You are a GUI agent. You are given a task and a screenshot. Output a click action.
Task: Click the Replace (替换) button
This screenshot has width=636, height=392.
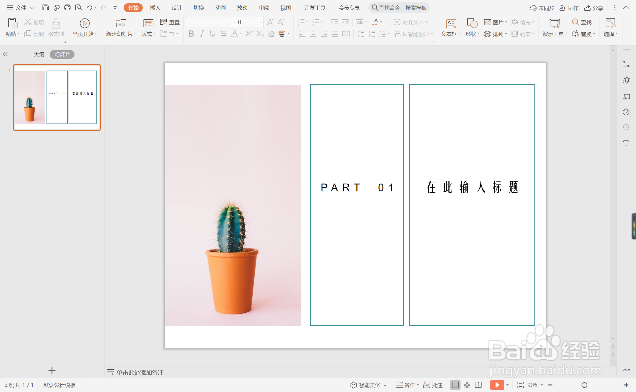coord(583,34)
